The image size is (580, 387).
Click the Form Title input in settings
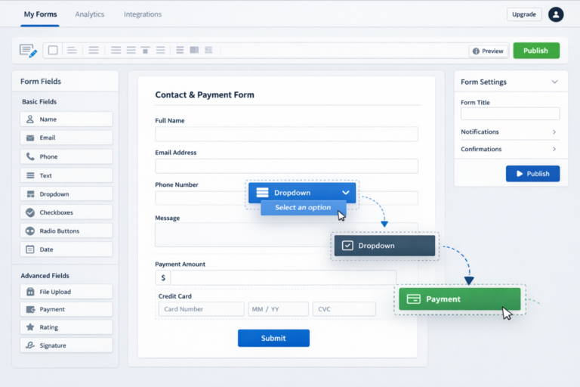click(x=510, y=113)
